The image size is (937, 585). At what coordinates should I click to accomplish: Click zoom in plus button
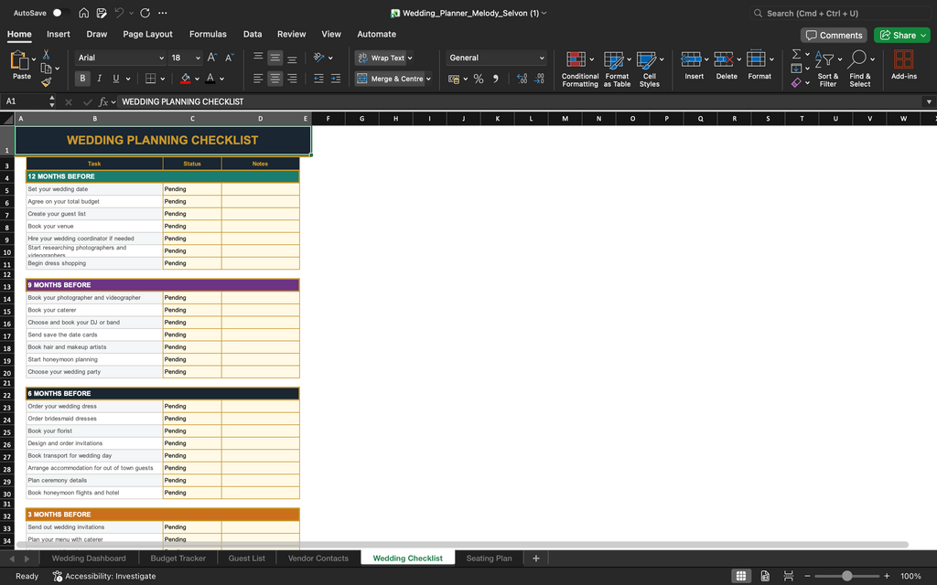[x=887, y=576]
